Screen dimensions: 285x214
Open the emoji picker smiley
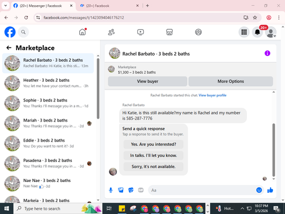click(x=259, y=190)
